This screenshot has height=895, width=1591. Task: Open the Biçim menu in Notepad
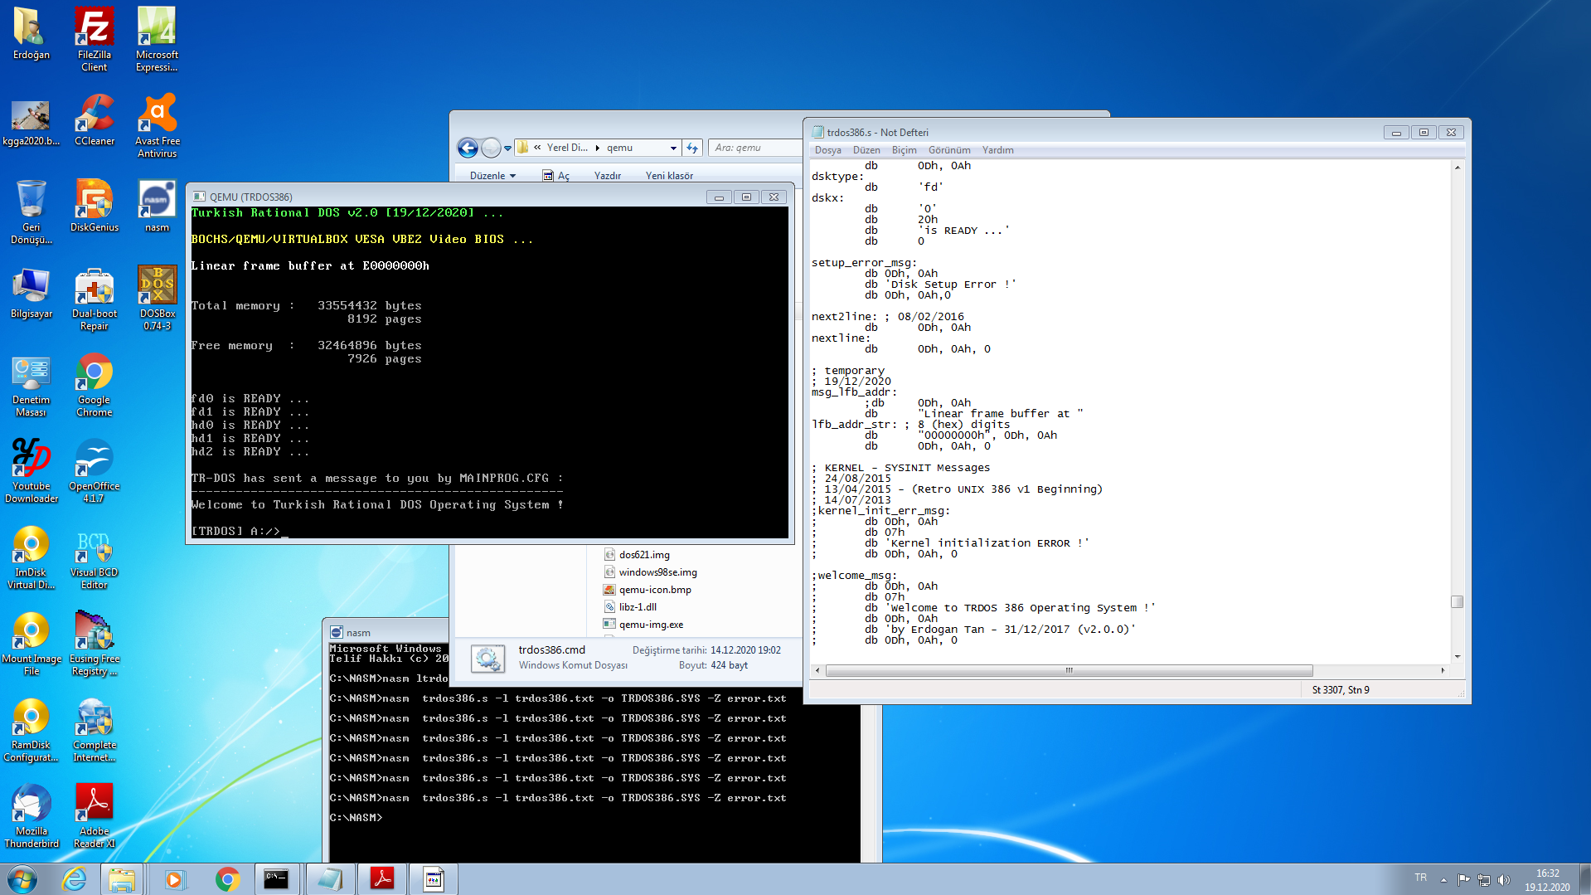pos(904,150)
